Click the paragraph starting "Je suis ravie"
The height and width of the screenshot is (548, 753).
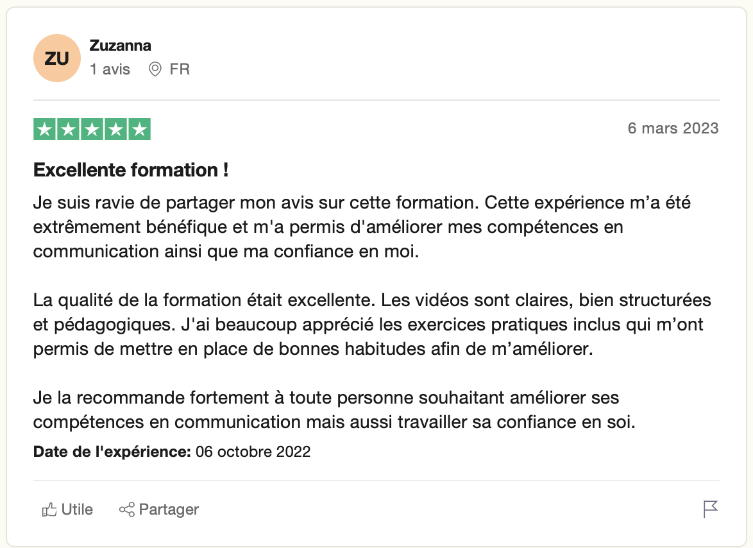pyautogui.click(x=362, y=227)
